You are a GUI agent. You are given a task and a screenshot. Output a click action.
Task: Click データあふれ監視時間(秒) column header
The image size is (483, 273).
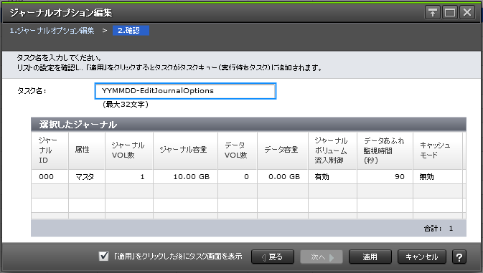[385, 150]
